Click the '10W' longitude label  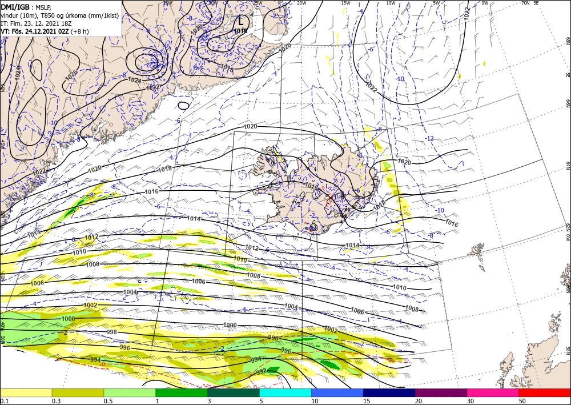tap(391, 3)
